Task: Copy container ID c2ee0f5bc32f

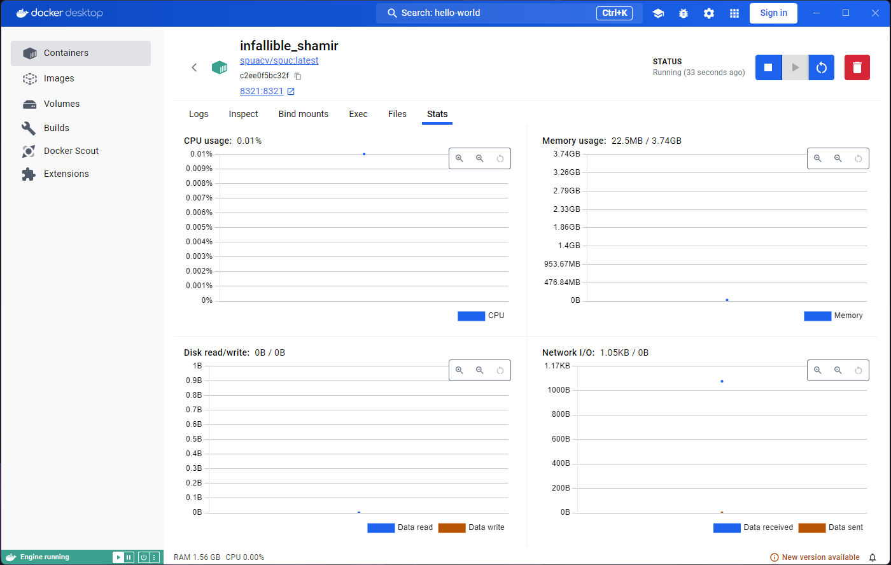Action: pos(297,76)
